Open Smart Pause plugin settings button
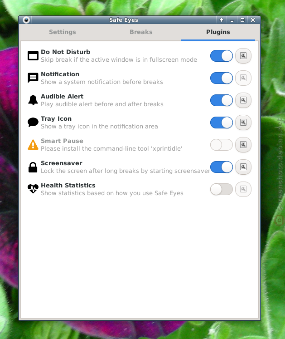This screenshot has height=339, width=285. 243,145
